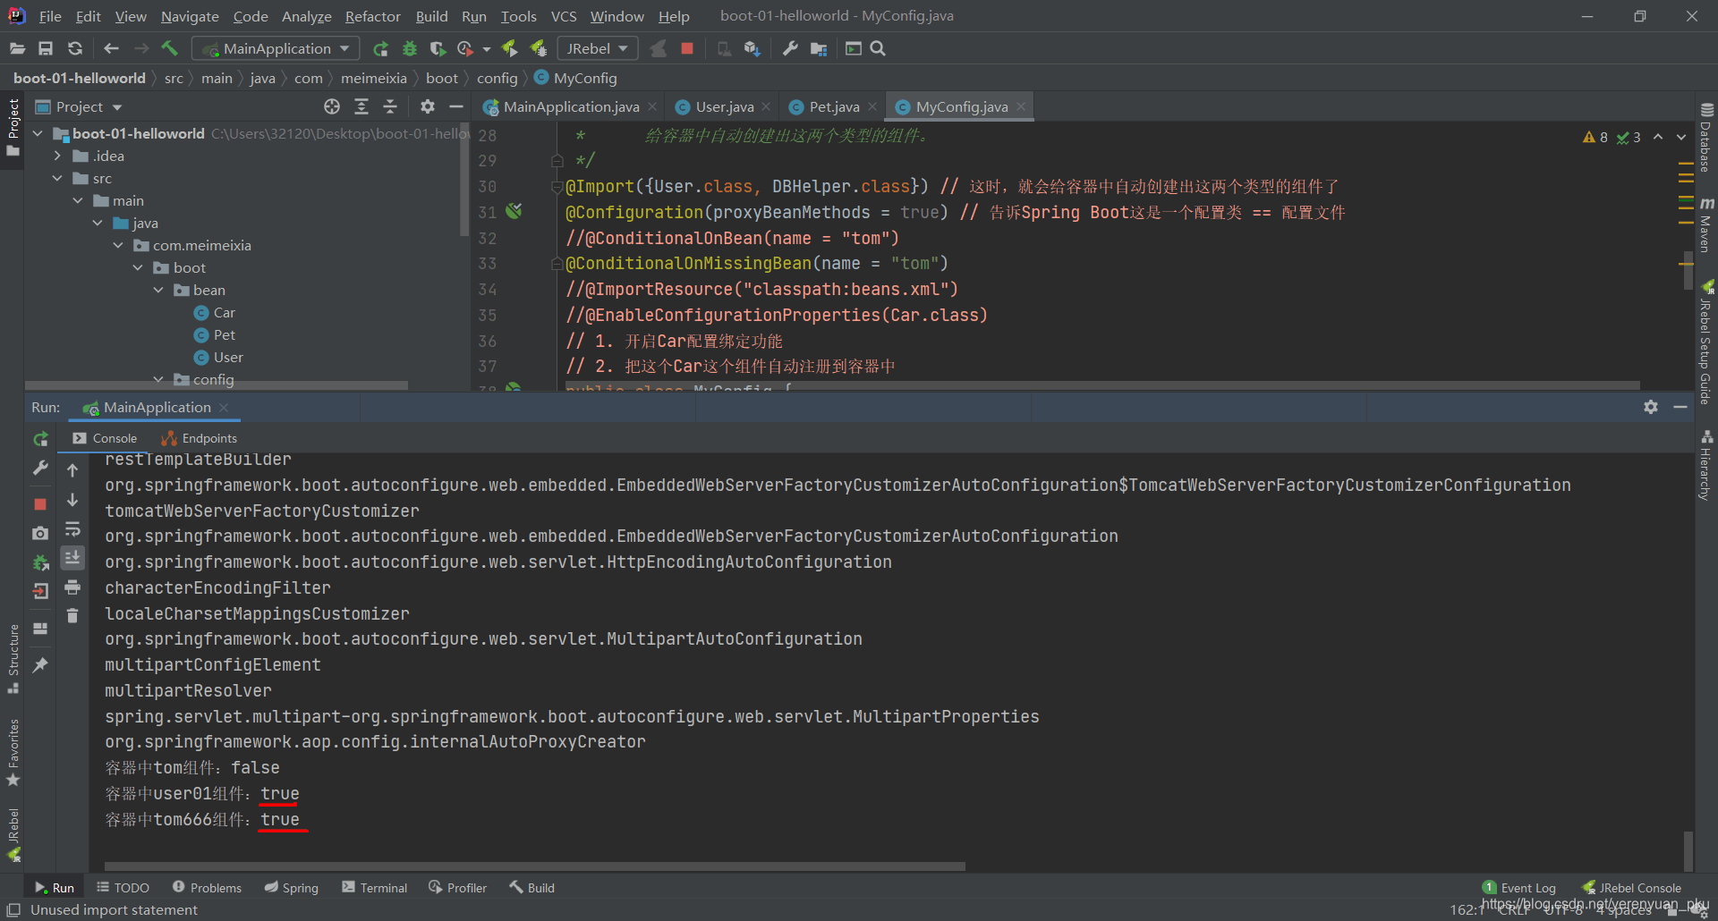The width and height of the screenshot is (1718, 921).
Task: Collapse the src folder
Action: pos(57,178)
